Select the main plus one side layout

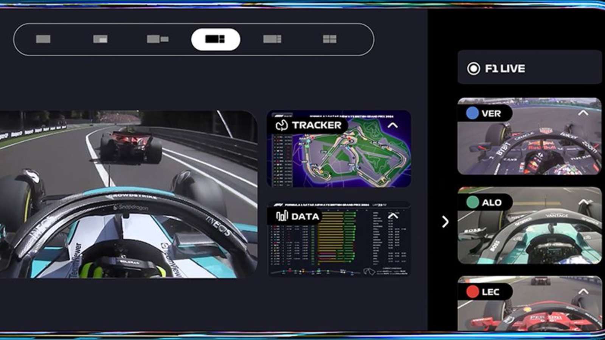coord(158,39)
